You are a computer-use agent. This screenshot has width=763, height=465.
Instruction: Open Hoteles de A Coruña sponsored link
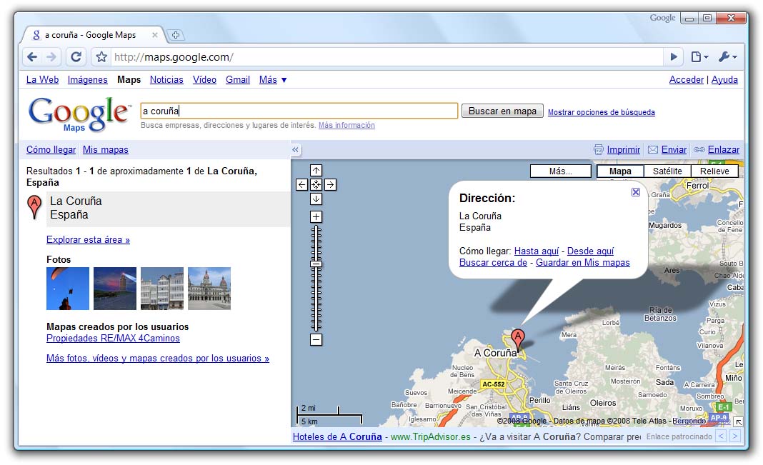[337, 437]
